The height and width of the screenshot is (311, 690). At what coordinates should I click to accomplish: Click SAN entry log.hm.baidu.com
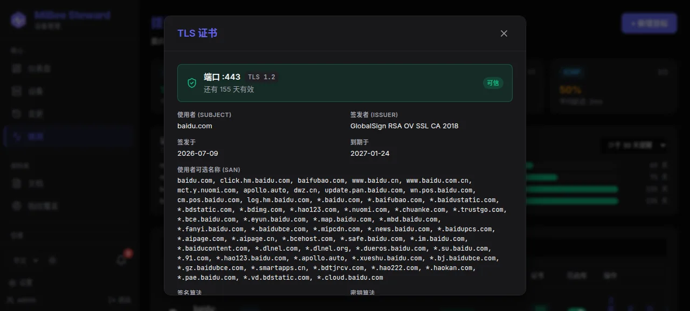point(278,200)
